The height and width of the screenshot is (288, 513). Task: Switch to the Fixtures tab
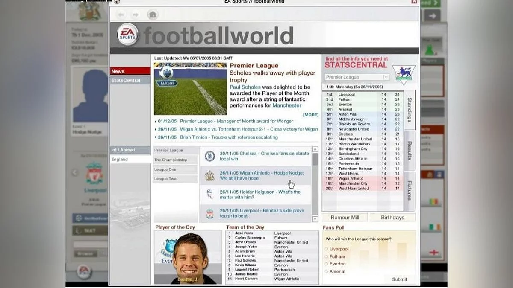pyautogui.click(x=410, y=191)
